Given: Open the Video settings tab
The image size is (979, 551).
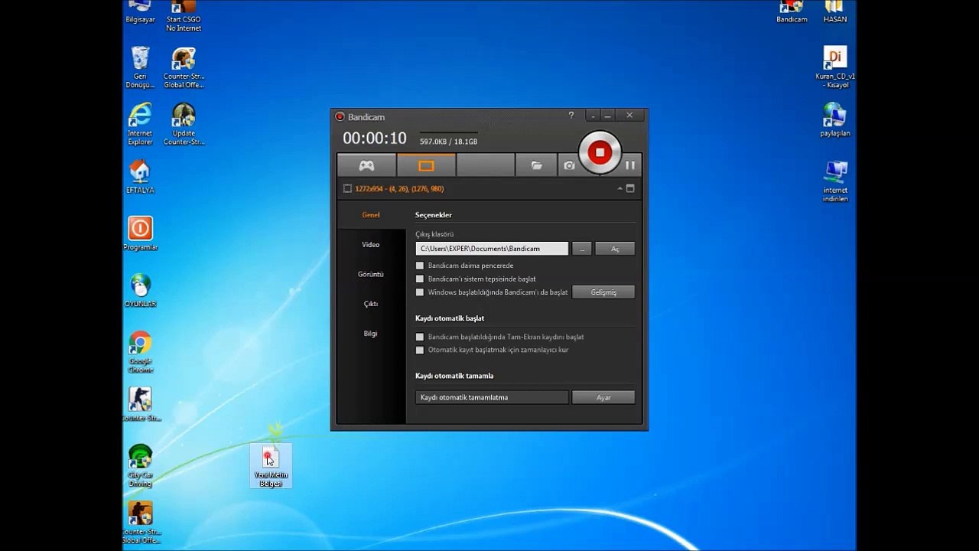Looking at the screenshot, I should pyautogui.click(x=371, y=245).
